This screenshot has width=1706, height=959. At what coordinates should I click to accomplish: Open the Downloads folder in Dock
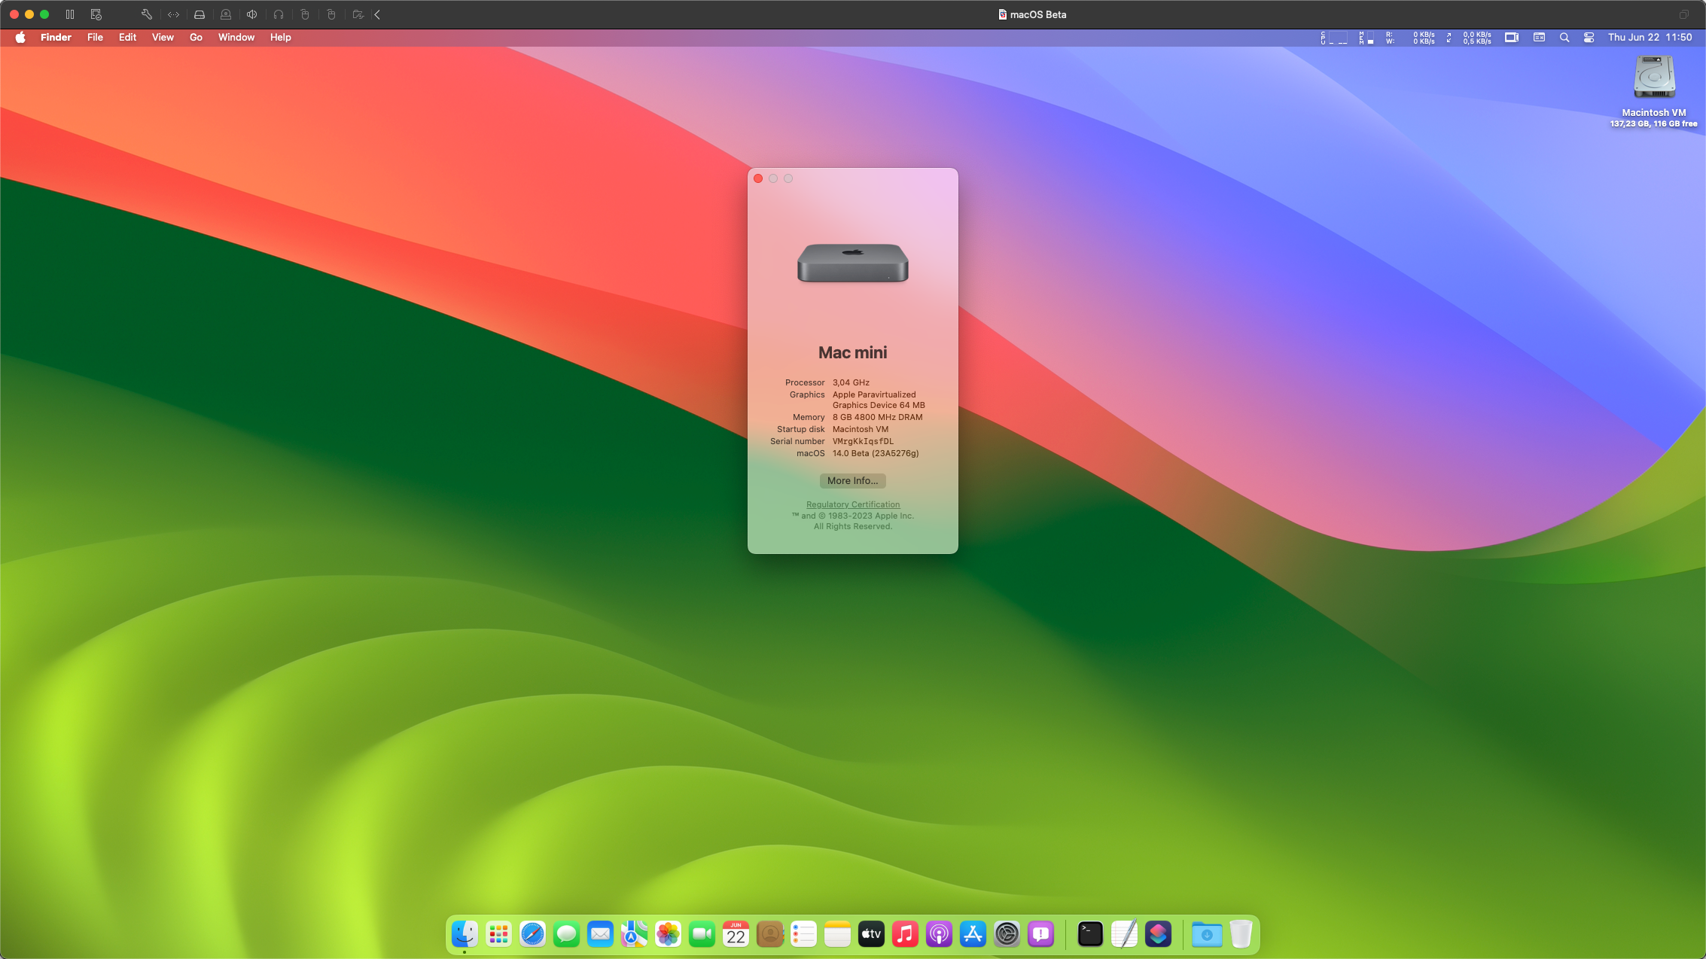[1207, 935]
